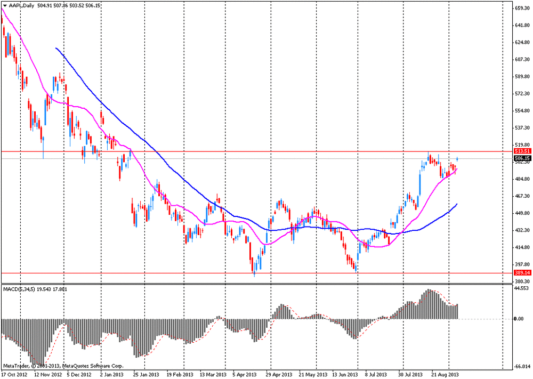This screenshot has width=533, height=379.
Task: Select the 513.51 red resistance price label
Action: [522, 151]
